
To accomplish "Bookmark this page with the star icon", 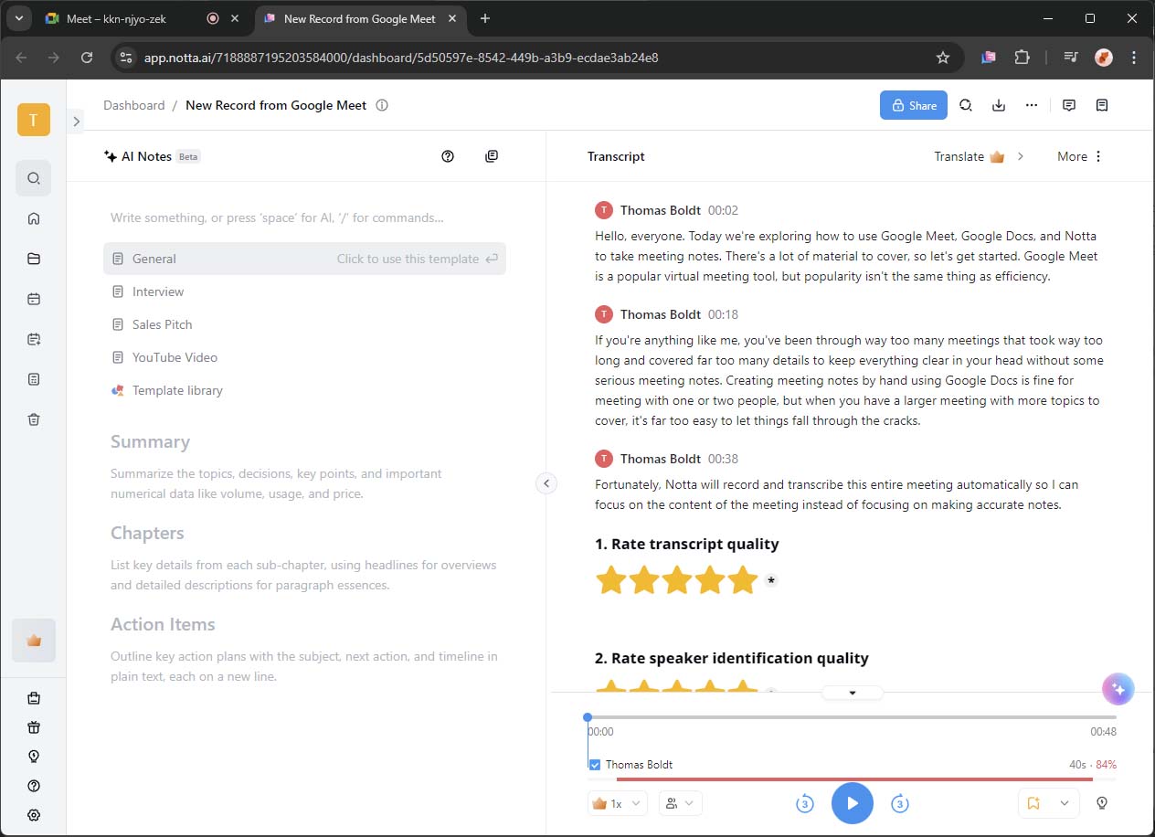I will [x=943, y=58].
